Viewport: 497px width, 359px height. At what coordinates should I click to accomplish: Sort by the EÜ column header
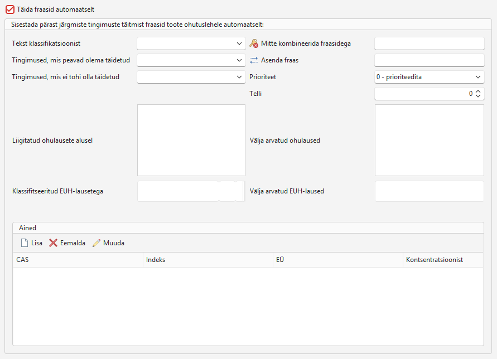tap(338, 260)
